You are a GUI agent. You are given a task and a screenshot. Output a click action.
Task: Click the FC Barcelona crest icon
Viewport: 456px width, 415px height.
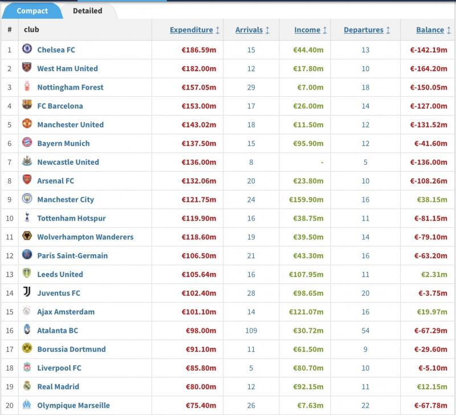coord(27,104)
